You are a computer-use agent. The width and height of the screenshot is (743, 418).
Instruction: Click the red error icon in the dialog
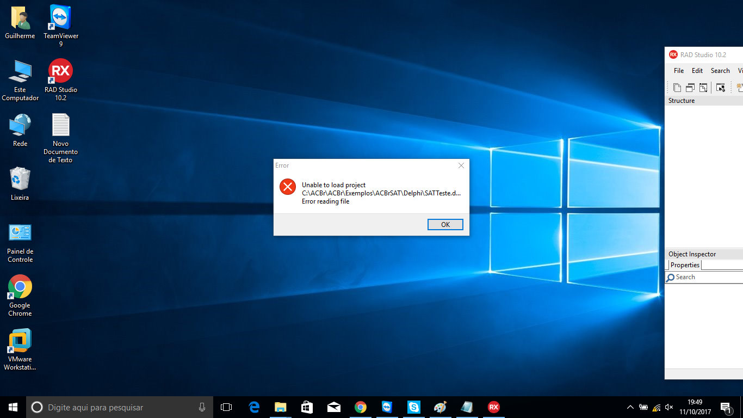click(288, 186)
